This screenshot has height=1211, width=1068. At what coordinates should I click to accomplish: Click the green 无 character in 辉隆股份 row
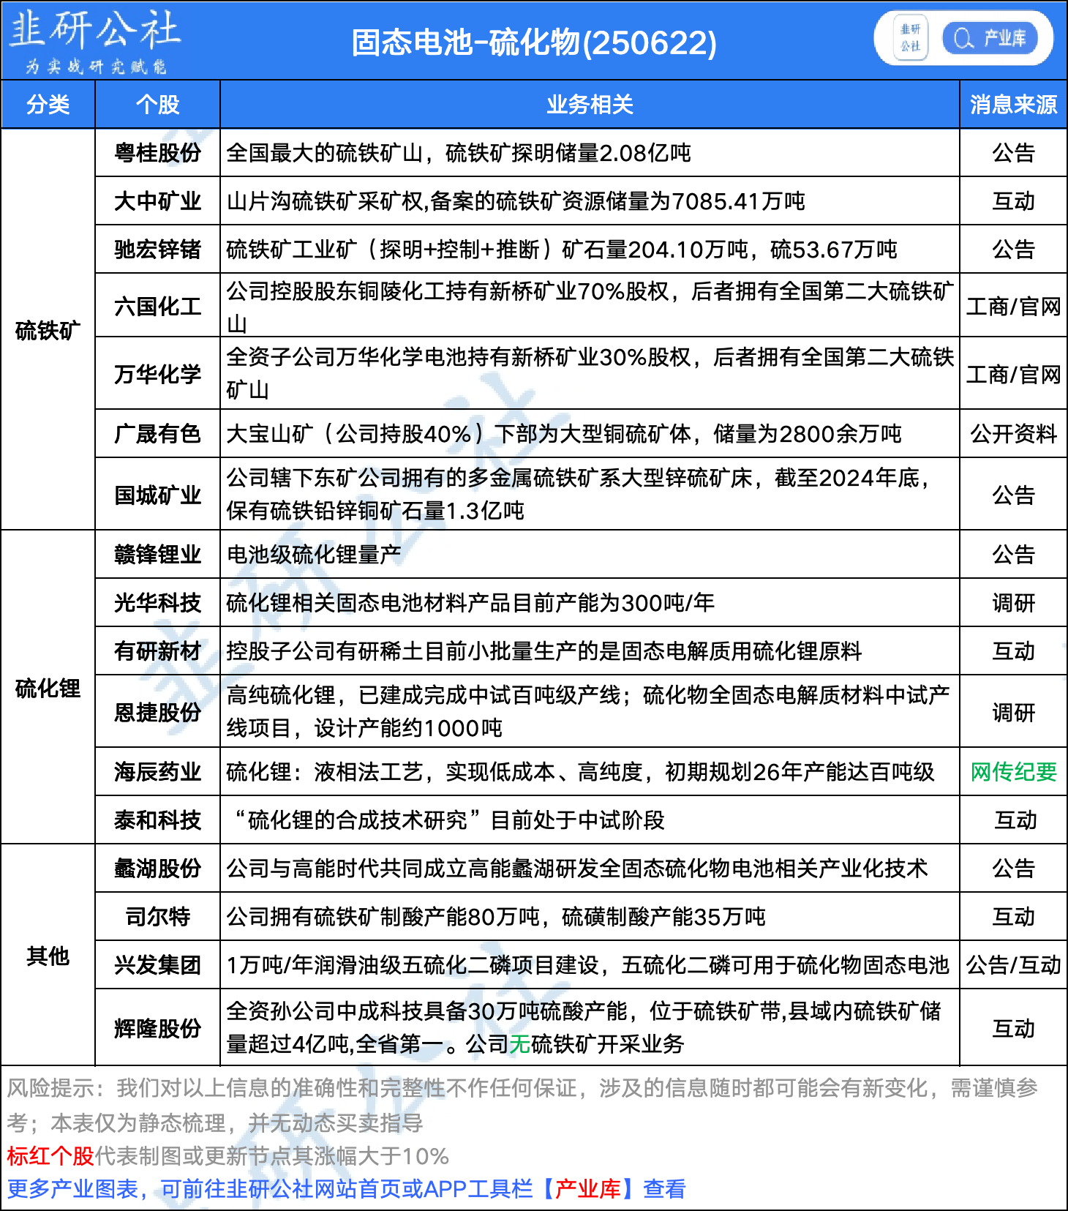point(519,1044)
